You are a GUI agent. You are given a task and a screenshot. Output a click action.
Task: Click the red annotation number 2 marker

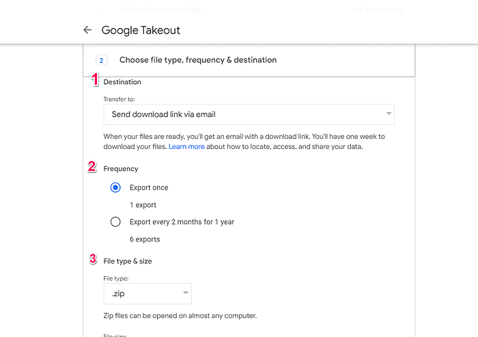[92, 167]
